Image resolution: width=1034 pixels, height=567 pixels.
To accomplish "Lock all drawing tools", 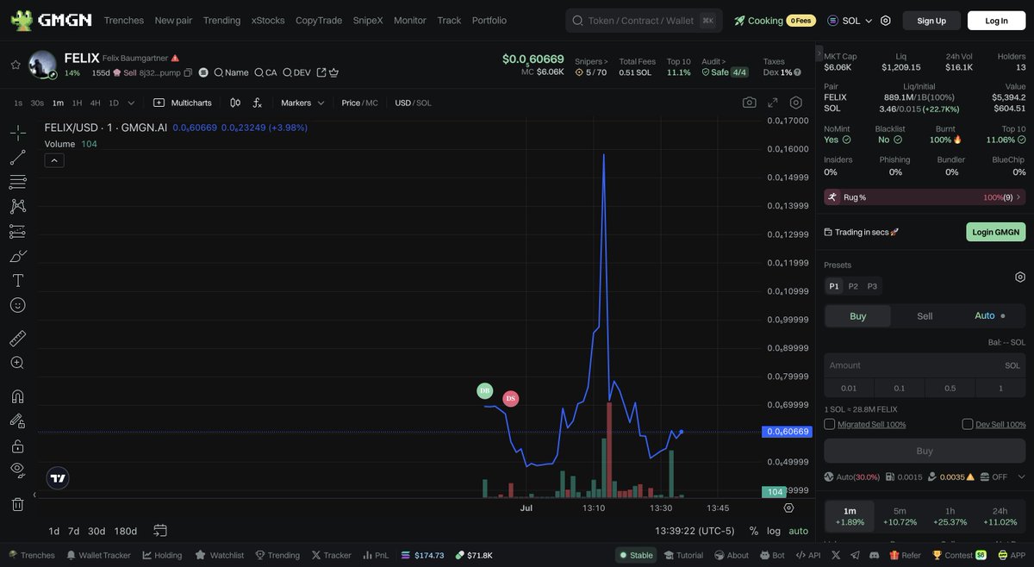I will pyautogui.click(x=17, y=445).
